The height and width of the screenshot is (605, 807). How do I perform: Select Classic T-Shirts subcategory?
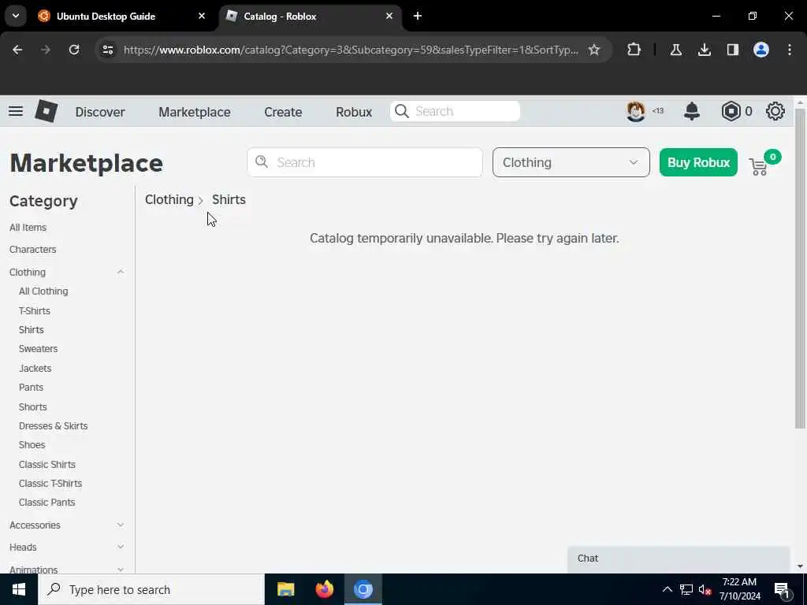pos(50,484)
